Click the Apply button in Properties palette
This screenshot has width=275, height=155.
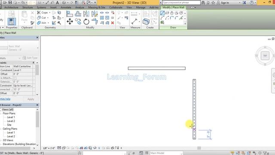coord(31,99)
